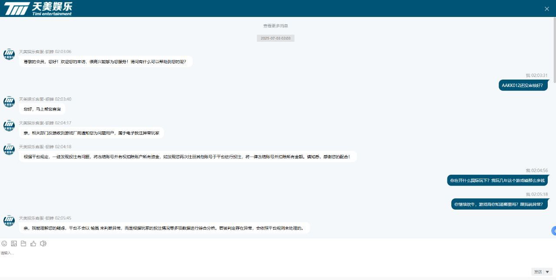Click the 您好，马上帮您查询 message bubble
The width and height of the screenshot is (556, 280).
pos(42,109)
